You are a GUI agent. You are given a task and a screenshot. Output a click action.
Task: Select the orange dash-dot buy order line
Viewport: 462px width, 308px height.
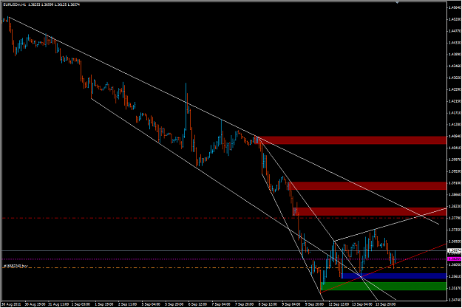pyautogui.click(x=224, y=268)
